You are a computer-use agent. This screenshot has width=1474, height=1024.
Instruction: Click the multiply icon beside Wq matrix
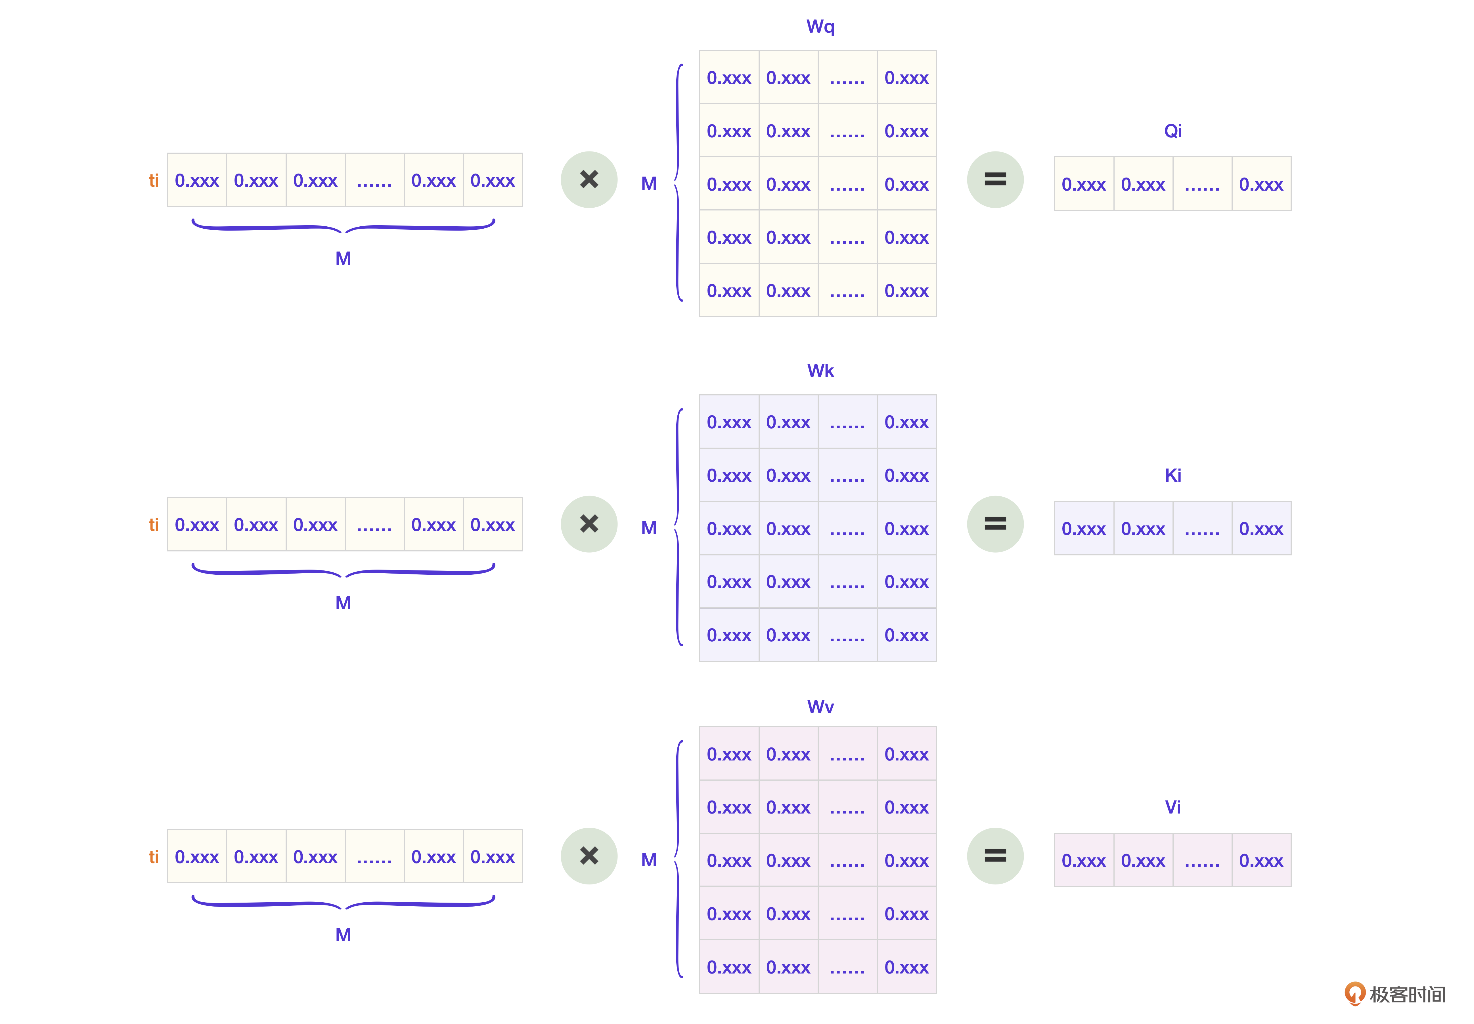click(589, 180)
